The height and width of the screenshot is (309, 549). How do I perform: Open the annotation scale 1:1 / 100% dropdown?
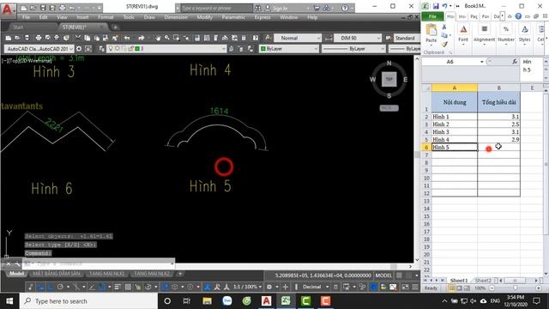click(x=248, y=287)
